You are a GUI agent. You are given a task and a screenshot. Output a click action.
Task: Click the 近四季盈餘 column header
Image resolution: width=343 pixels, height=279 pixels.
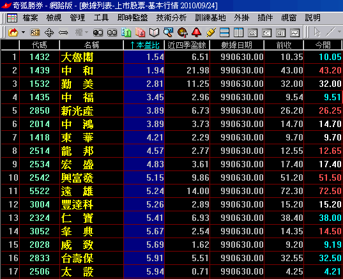pyautogui.click(x=187, y=45)
